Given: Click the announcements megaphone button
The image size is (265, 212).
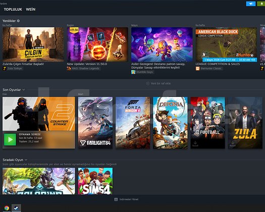Looking at the screenshot, I should 251,4.
